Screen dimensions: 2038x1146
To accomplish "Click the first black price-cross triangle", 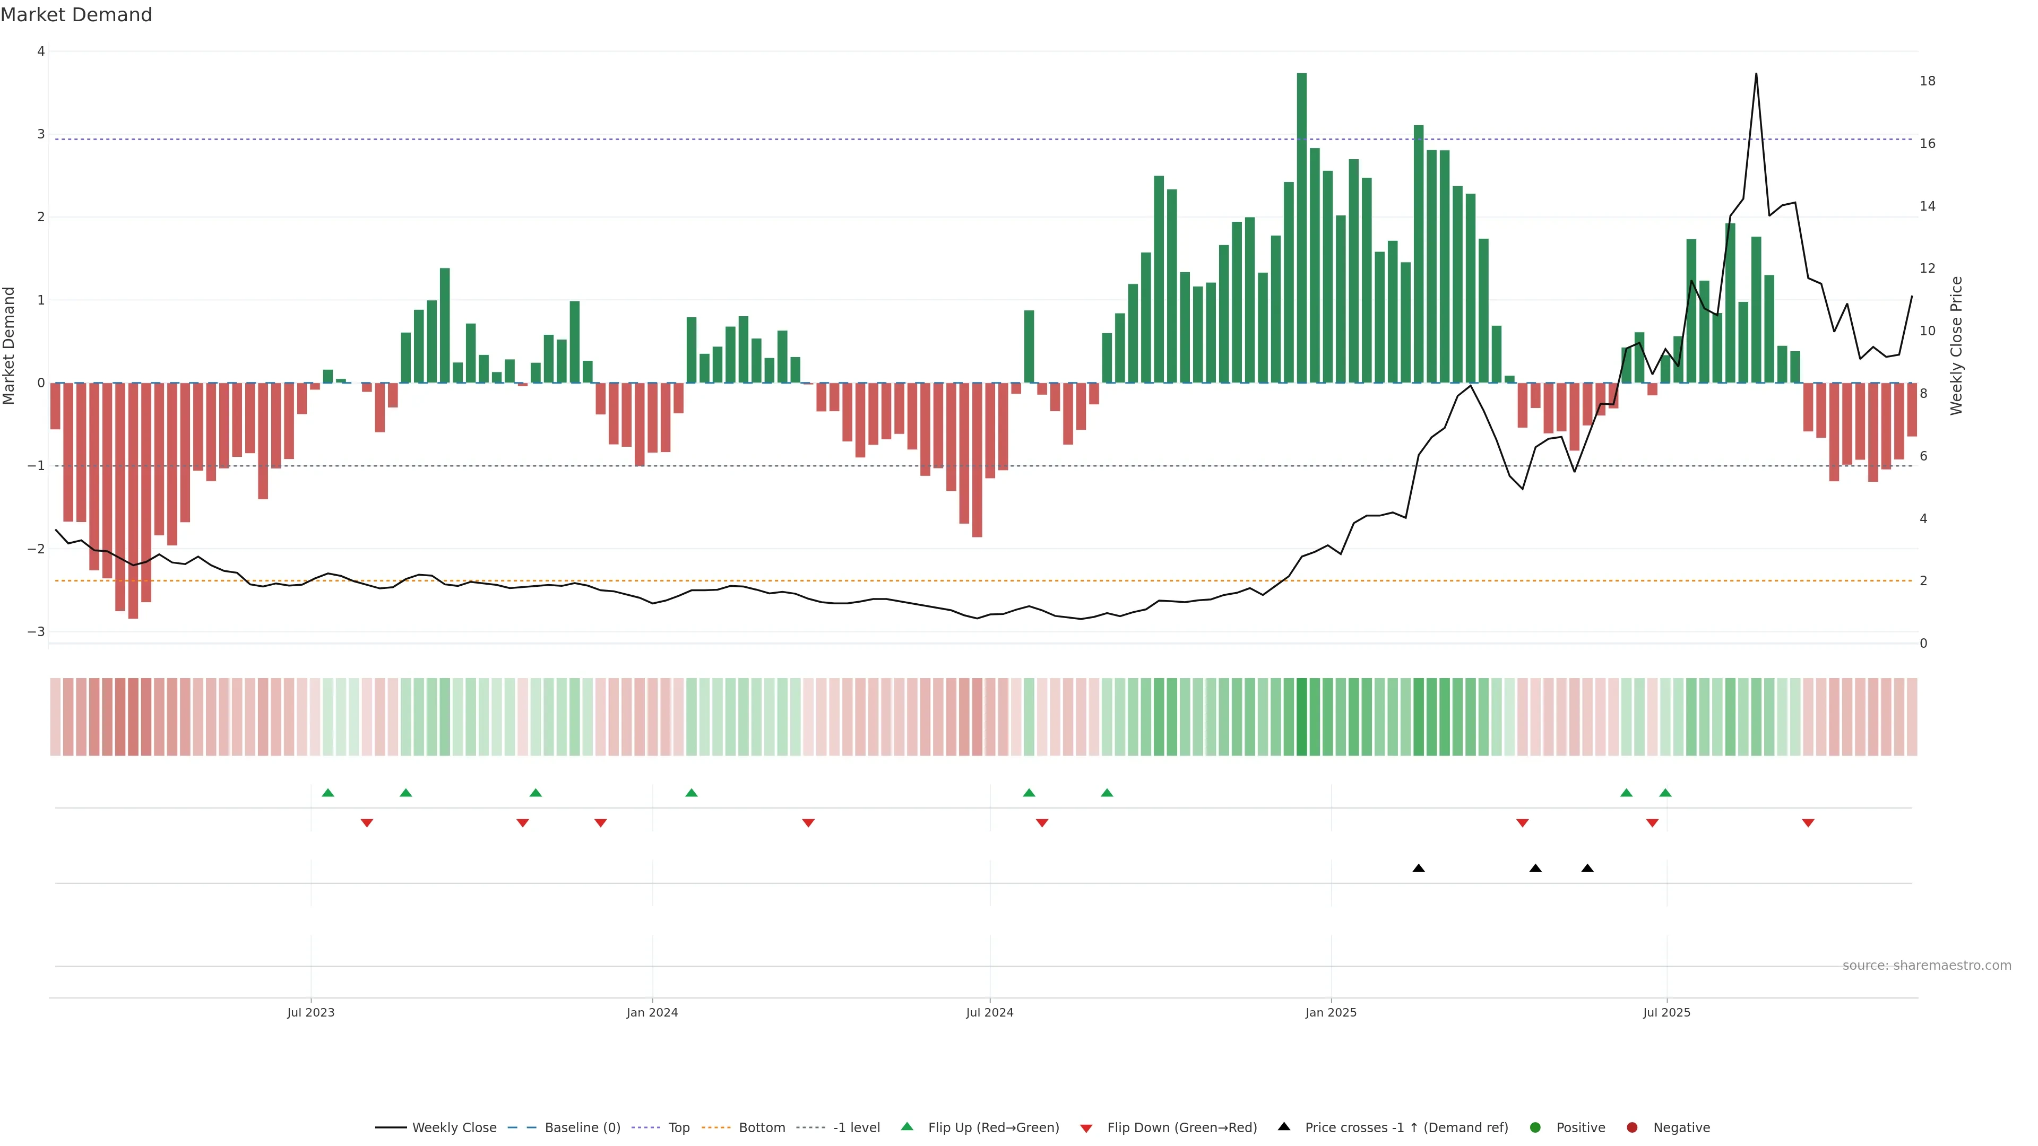I will pyautogui.click(x=1419, y=869).
